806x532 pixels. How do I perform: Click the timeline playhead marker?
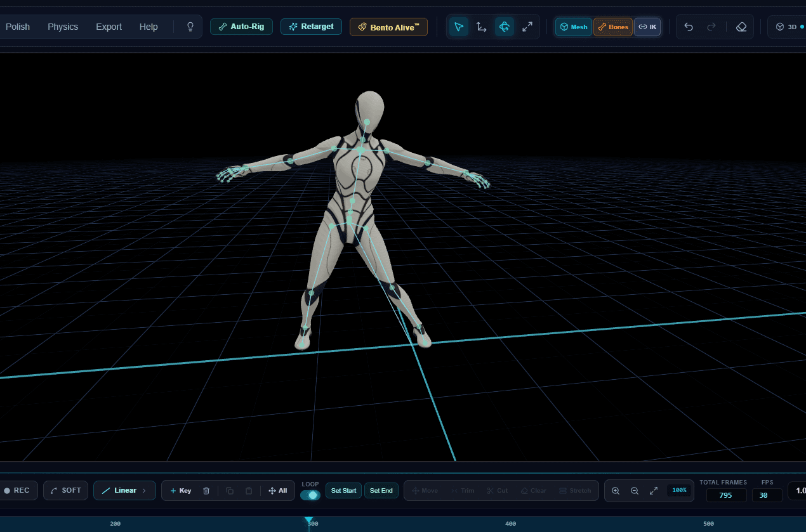point(309,521)
